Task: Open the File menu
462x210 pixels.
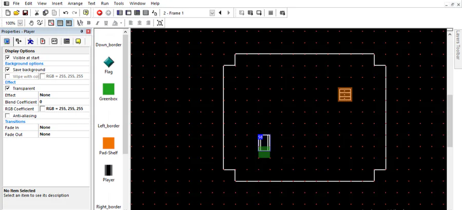Action: 16,4
